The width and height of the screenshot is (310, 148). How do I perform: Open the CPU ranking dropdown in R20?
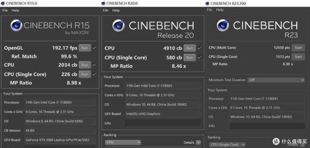123,142
